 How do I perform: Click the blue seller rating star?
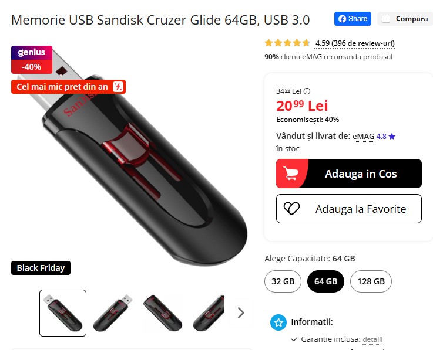coord(392,137)
